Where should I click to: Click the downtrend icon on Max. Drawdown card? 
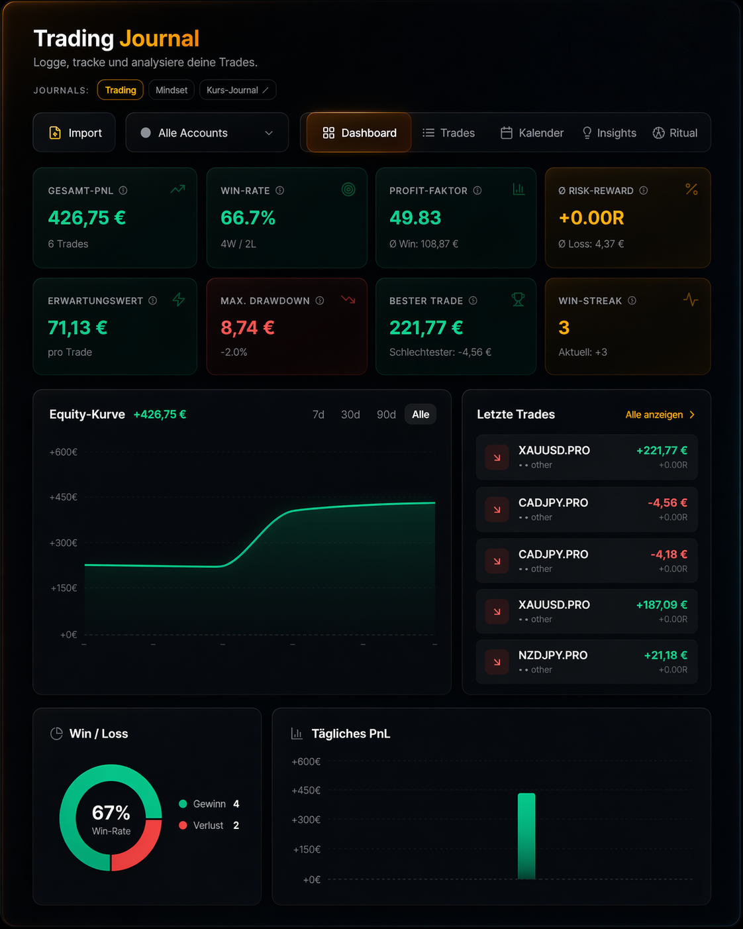(x=348, y=300)
